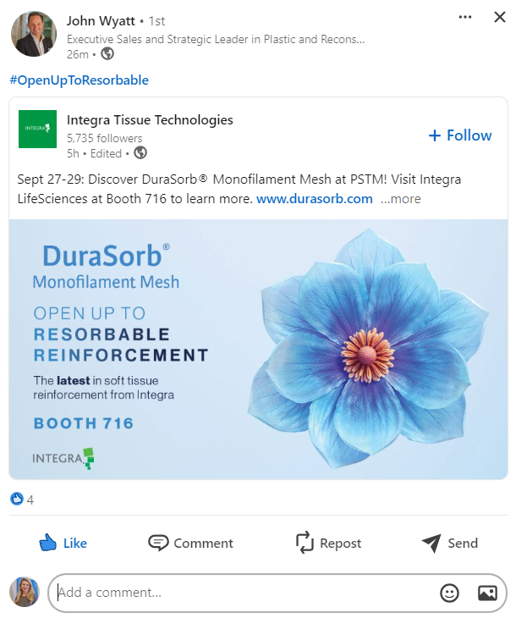Click the like reaction icon beside count 4
The image size is (516, 635).
pyautogui.click(x=17, y=499)
